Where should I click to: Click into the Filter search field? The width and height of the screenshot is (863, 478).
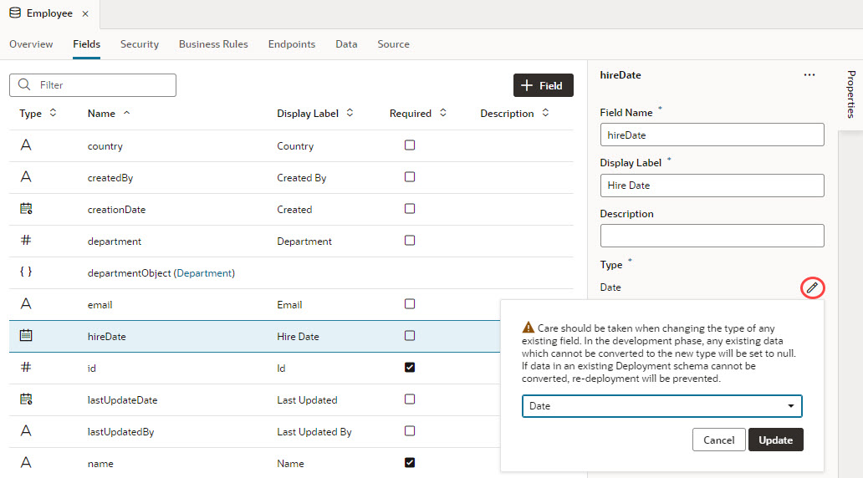click(100, 85)
